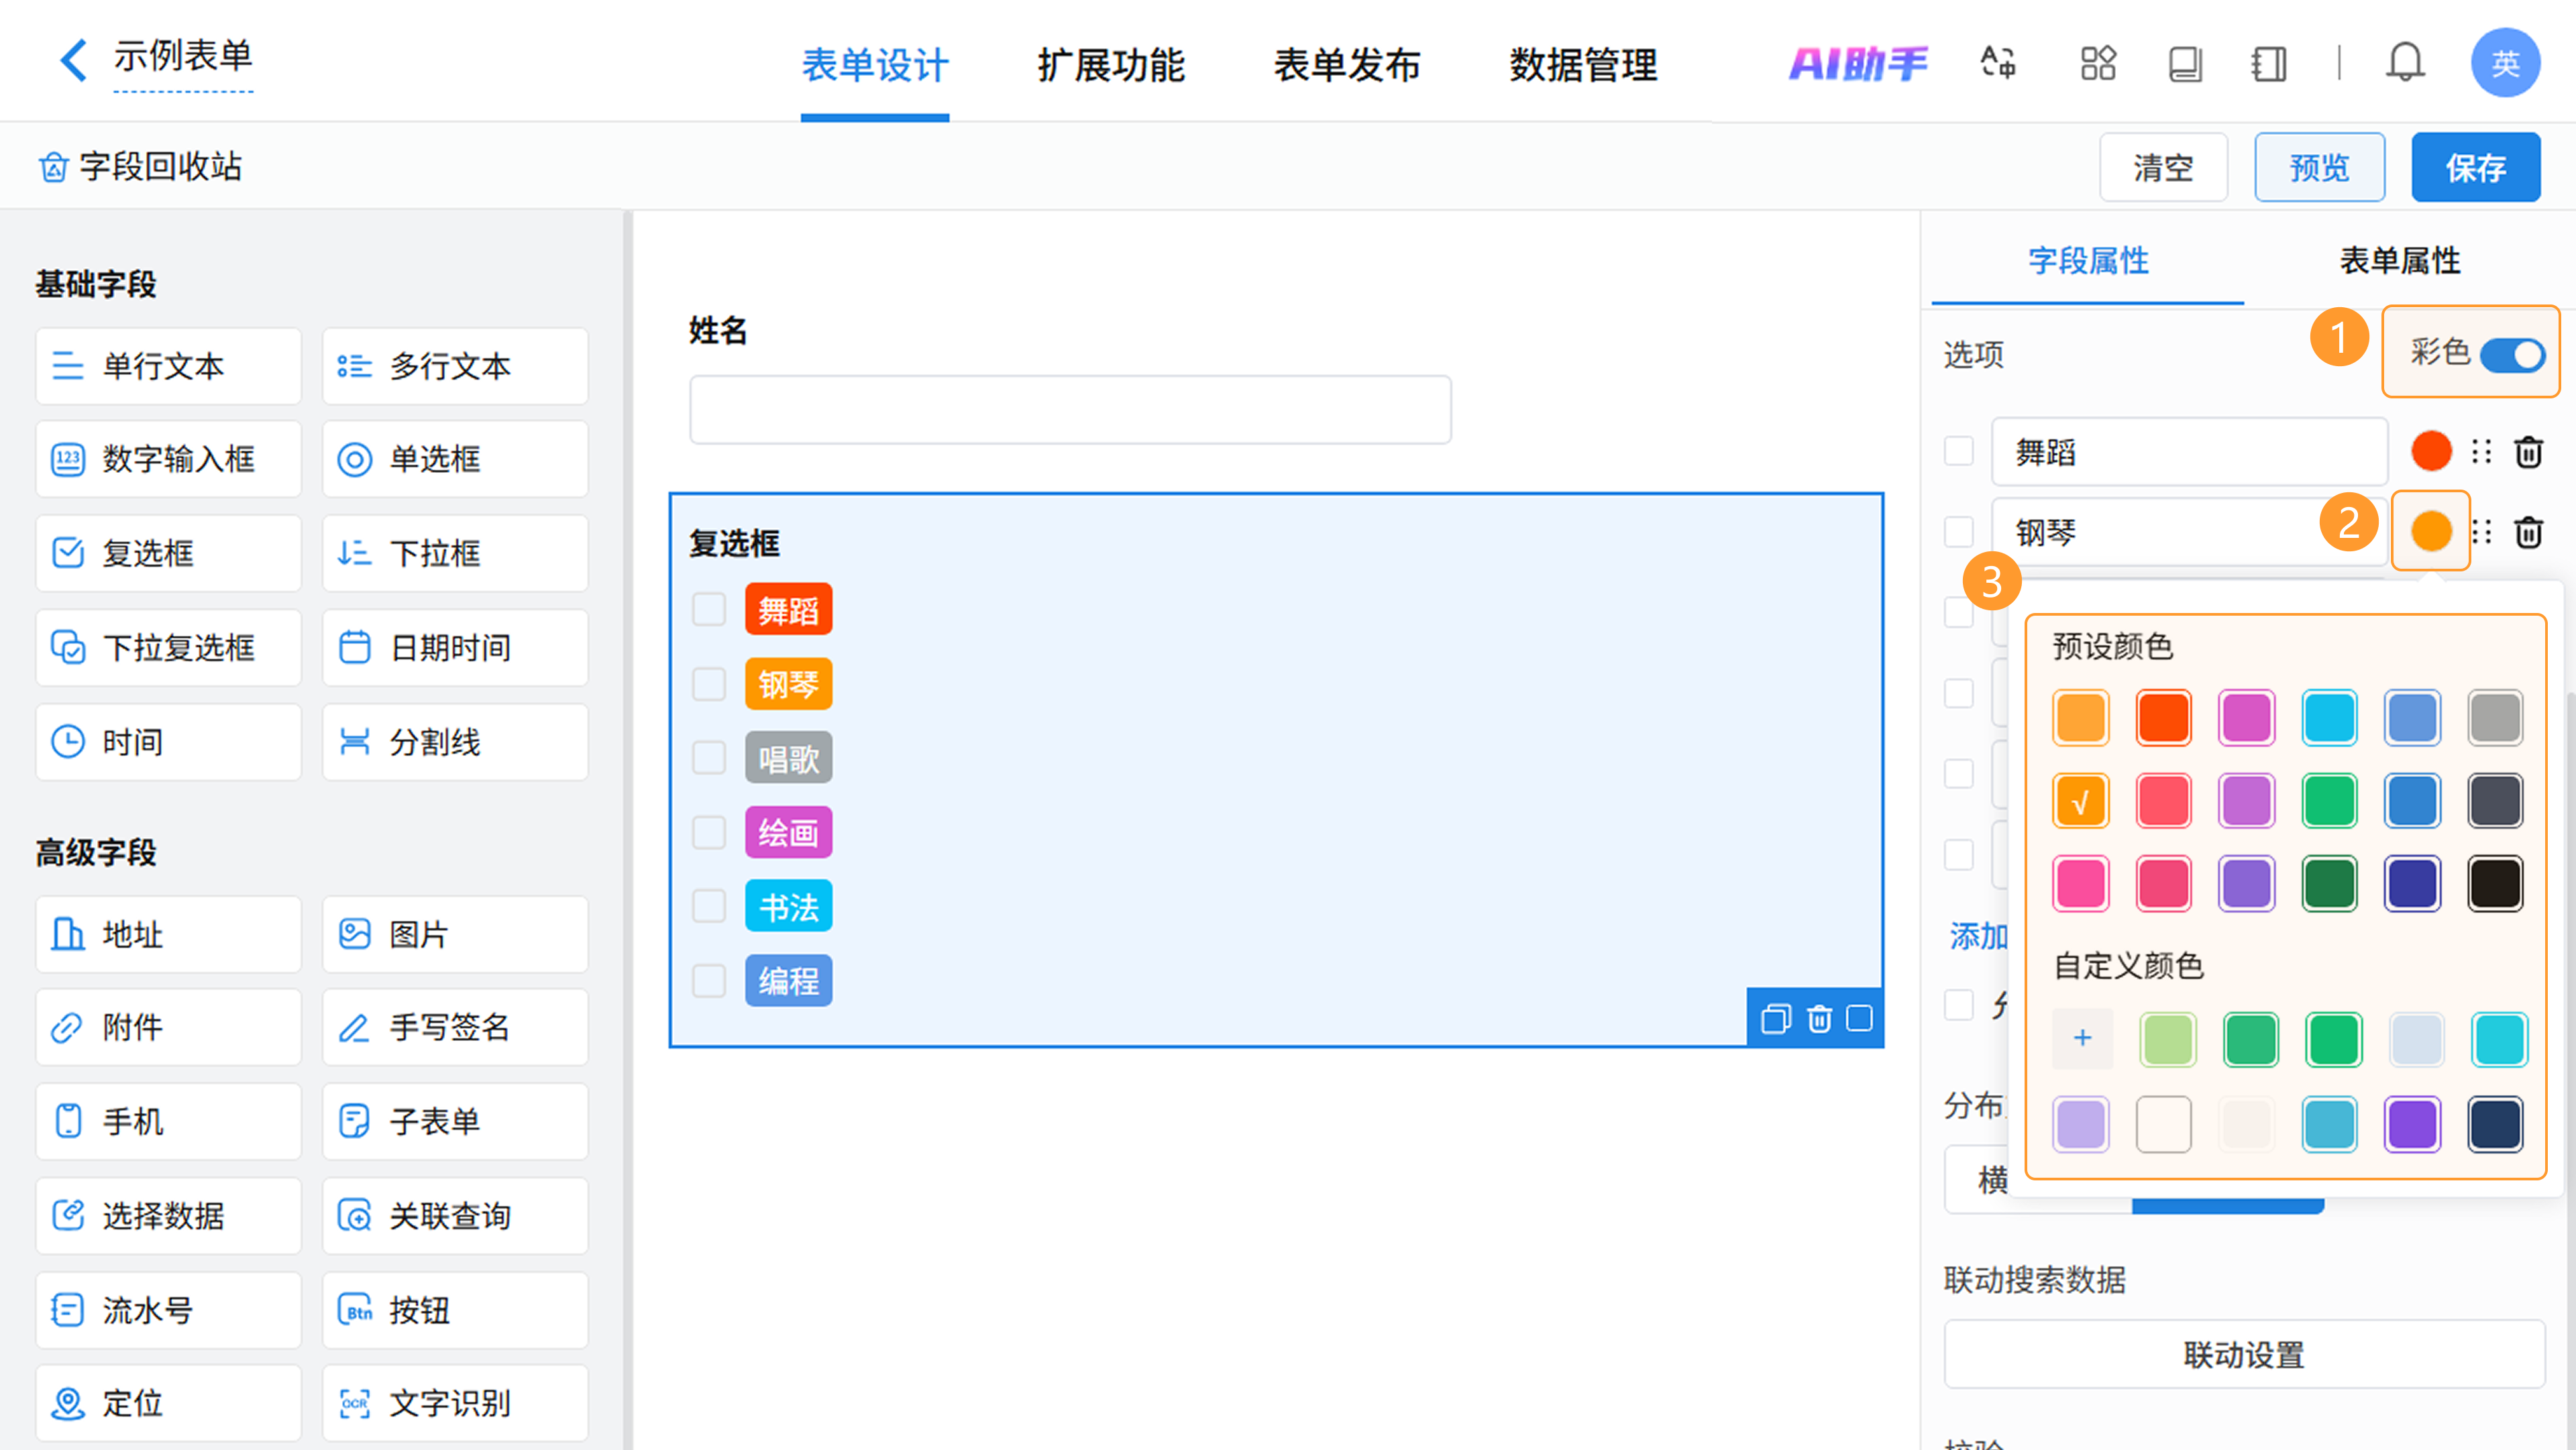The height and width of the screenshot is (1450, 2576).
Task: Click the drag handle of 钢琴 option
Action: pos(2482,532)
